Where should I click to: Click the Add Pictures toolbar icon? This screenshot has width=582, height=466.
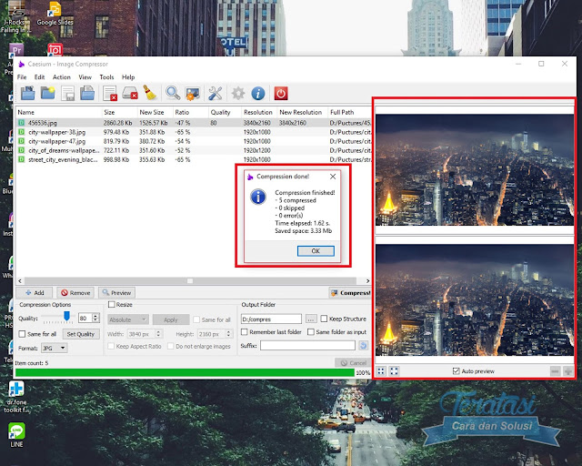click(27, 93)
